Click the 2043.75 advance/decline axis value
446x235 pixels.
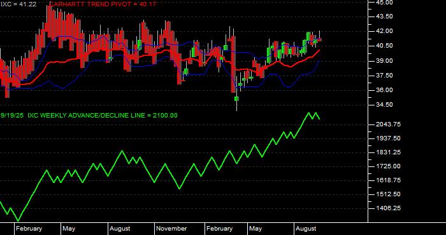(389, 124)
